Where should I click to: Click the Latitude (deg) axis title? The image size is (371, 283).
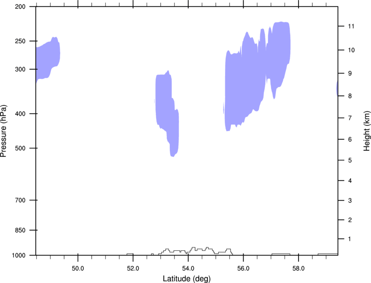pyautogui.click(x=186, y=279)
